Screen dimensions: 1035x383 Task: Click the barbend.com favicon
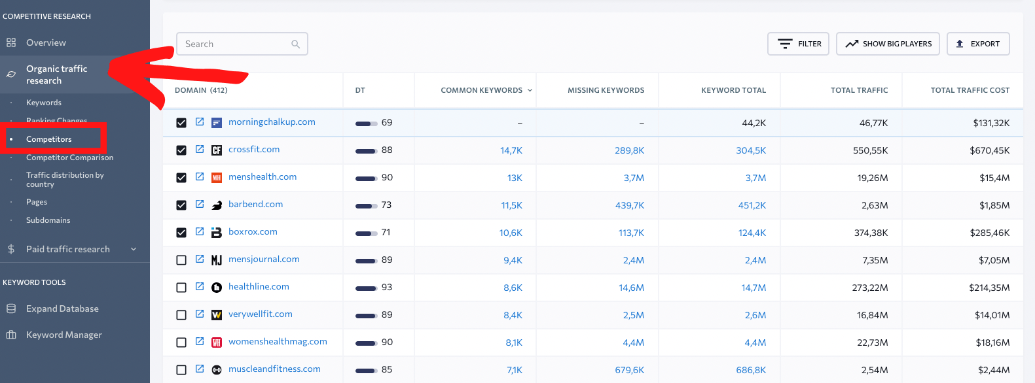pyautogui.click(x=217, y=205)
